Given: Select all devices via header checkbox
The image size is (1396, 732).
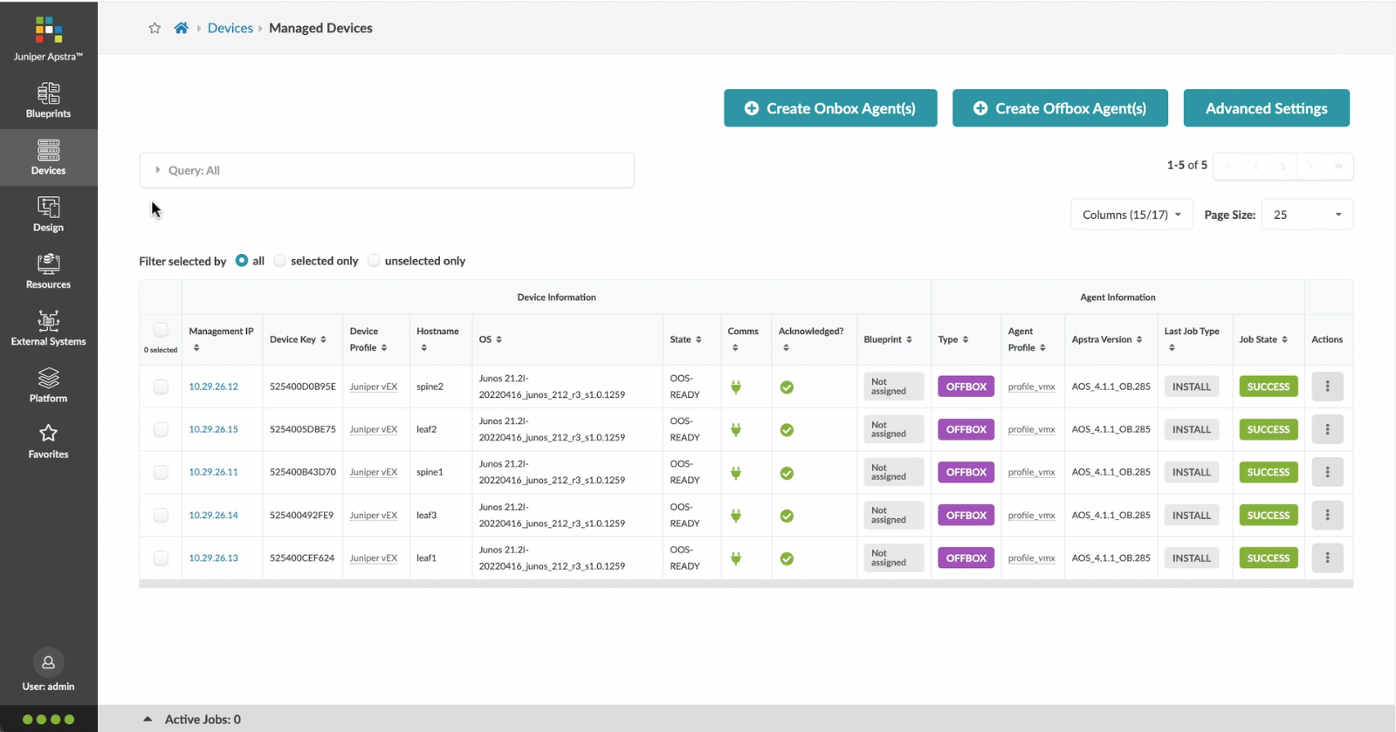Looking at the screenshot, I should click(161, 330).
